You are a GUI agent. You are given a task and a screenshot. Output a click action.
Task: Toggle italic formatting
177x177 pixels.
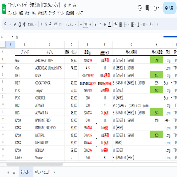100,25
